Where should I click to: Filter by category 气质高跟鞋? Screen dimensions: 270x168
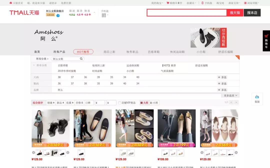167,71
